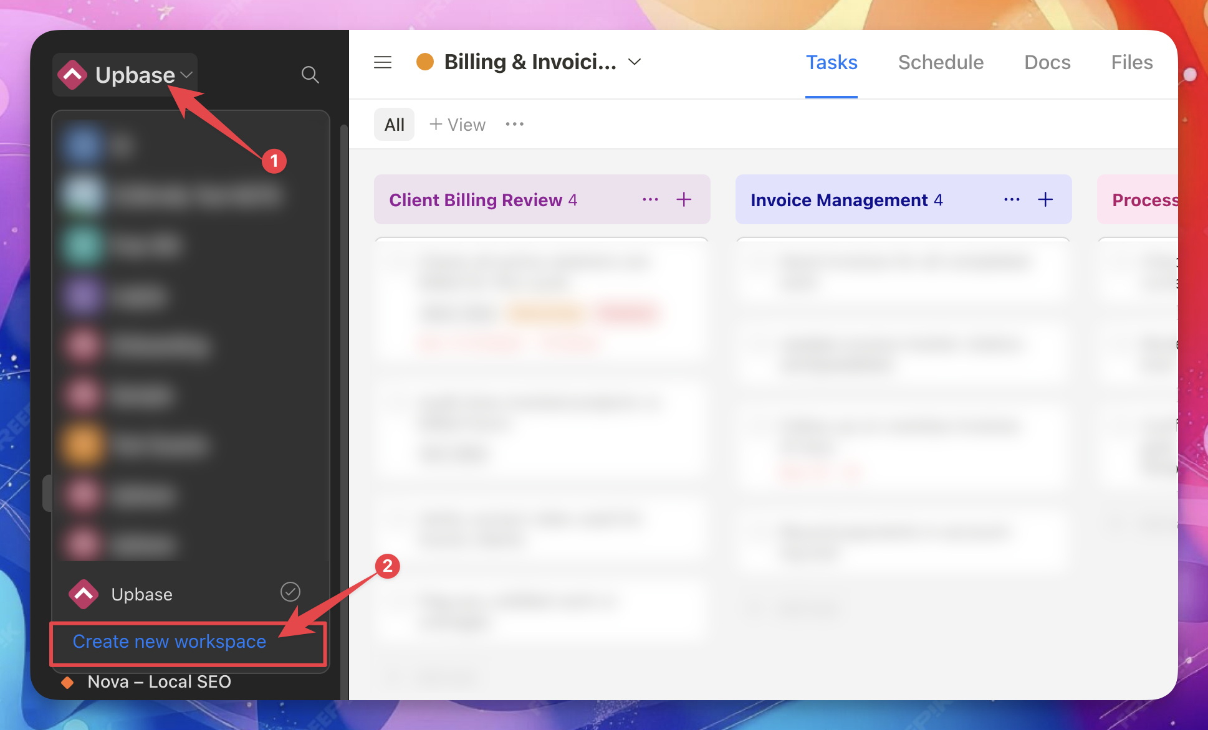This screenshot has width=1208, height=730.
Task: Click the search magnifier icon in sidebar
Action: tap(310, 75)
